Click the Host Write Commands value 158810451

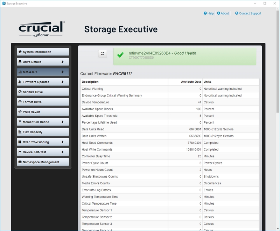(x=194, y=149)
